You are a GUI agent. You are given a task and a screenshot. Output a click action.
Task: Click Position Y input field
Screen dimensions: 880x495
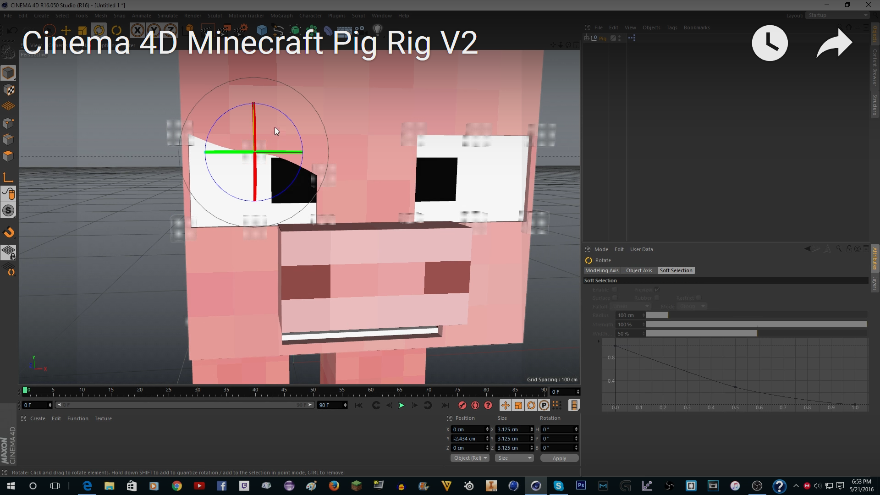pos(470,439)
